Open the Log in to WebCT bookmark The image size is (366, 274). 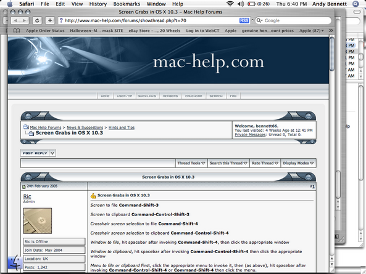202,31
